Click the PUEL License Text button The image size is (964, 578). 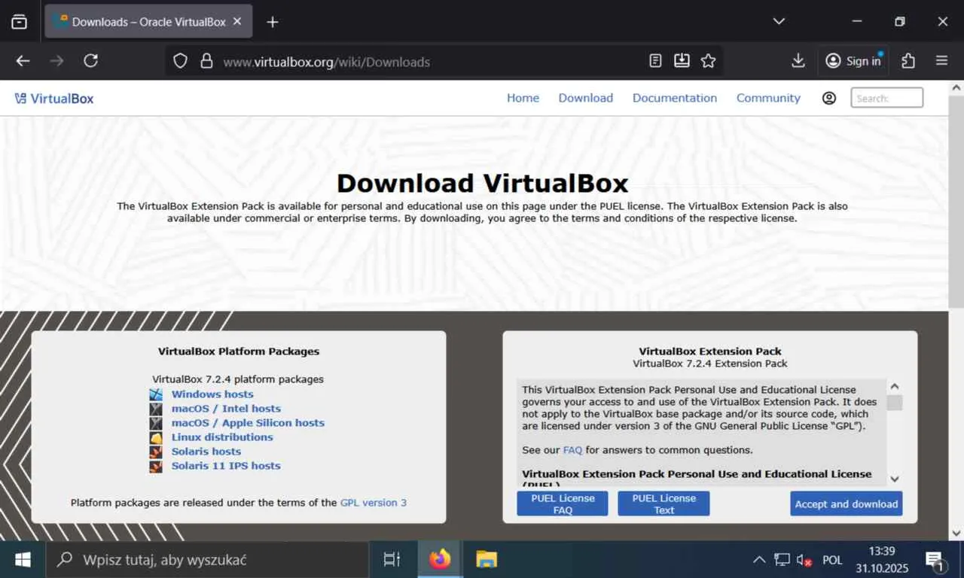[664, 504]
